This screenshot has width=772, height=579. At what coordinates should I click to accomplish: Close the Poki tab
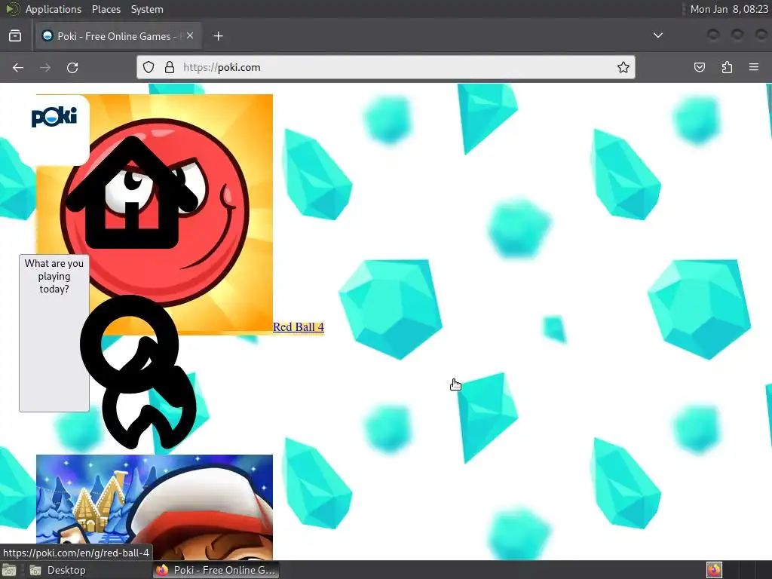coord(190,35)
